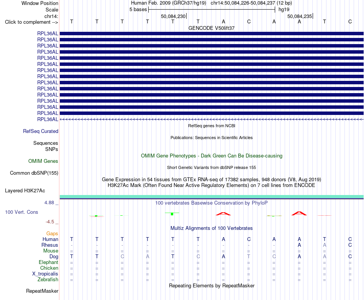Click the 'RefSeq genes from NCBI' title

[x=212, y=126]
